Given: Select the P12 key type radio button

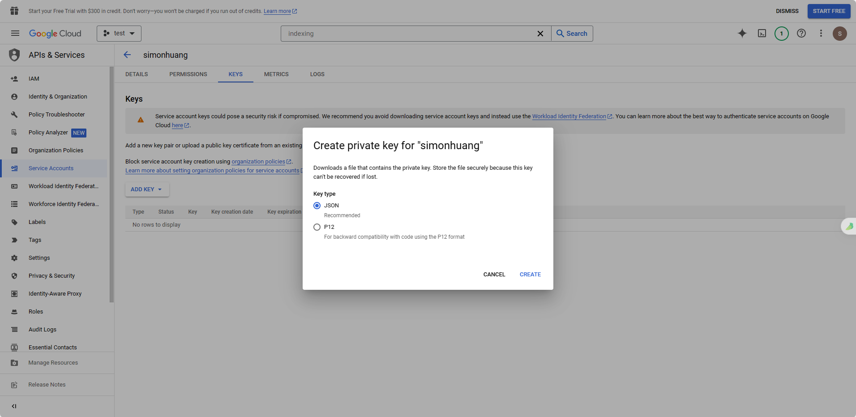Looking at the screenshot, I should coord(317,227).
